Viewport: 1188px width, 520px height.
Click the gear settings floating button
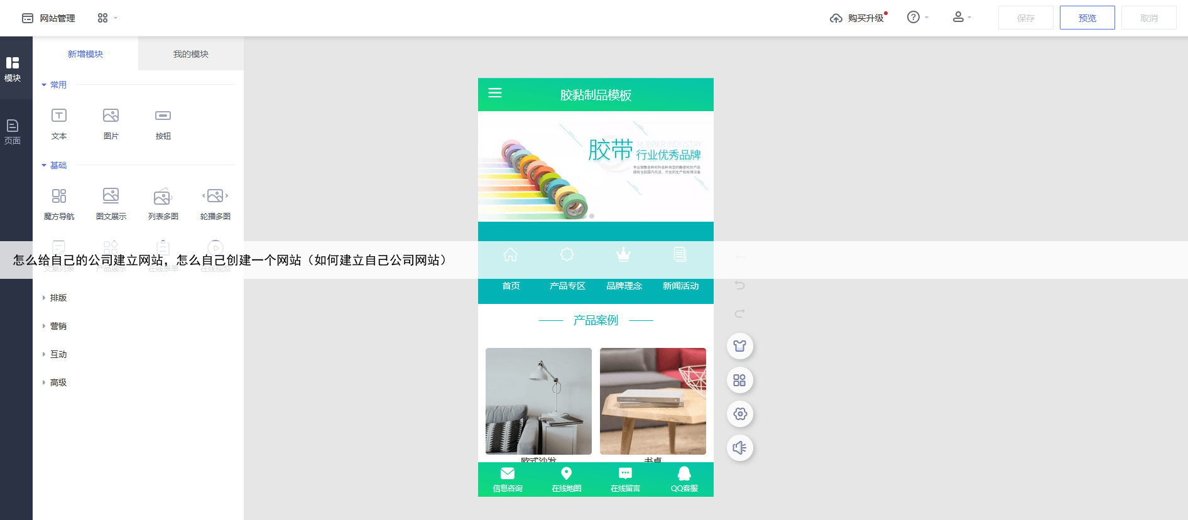point(739,414)
